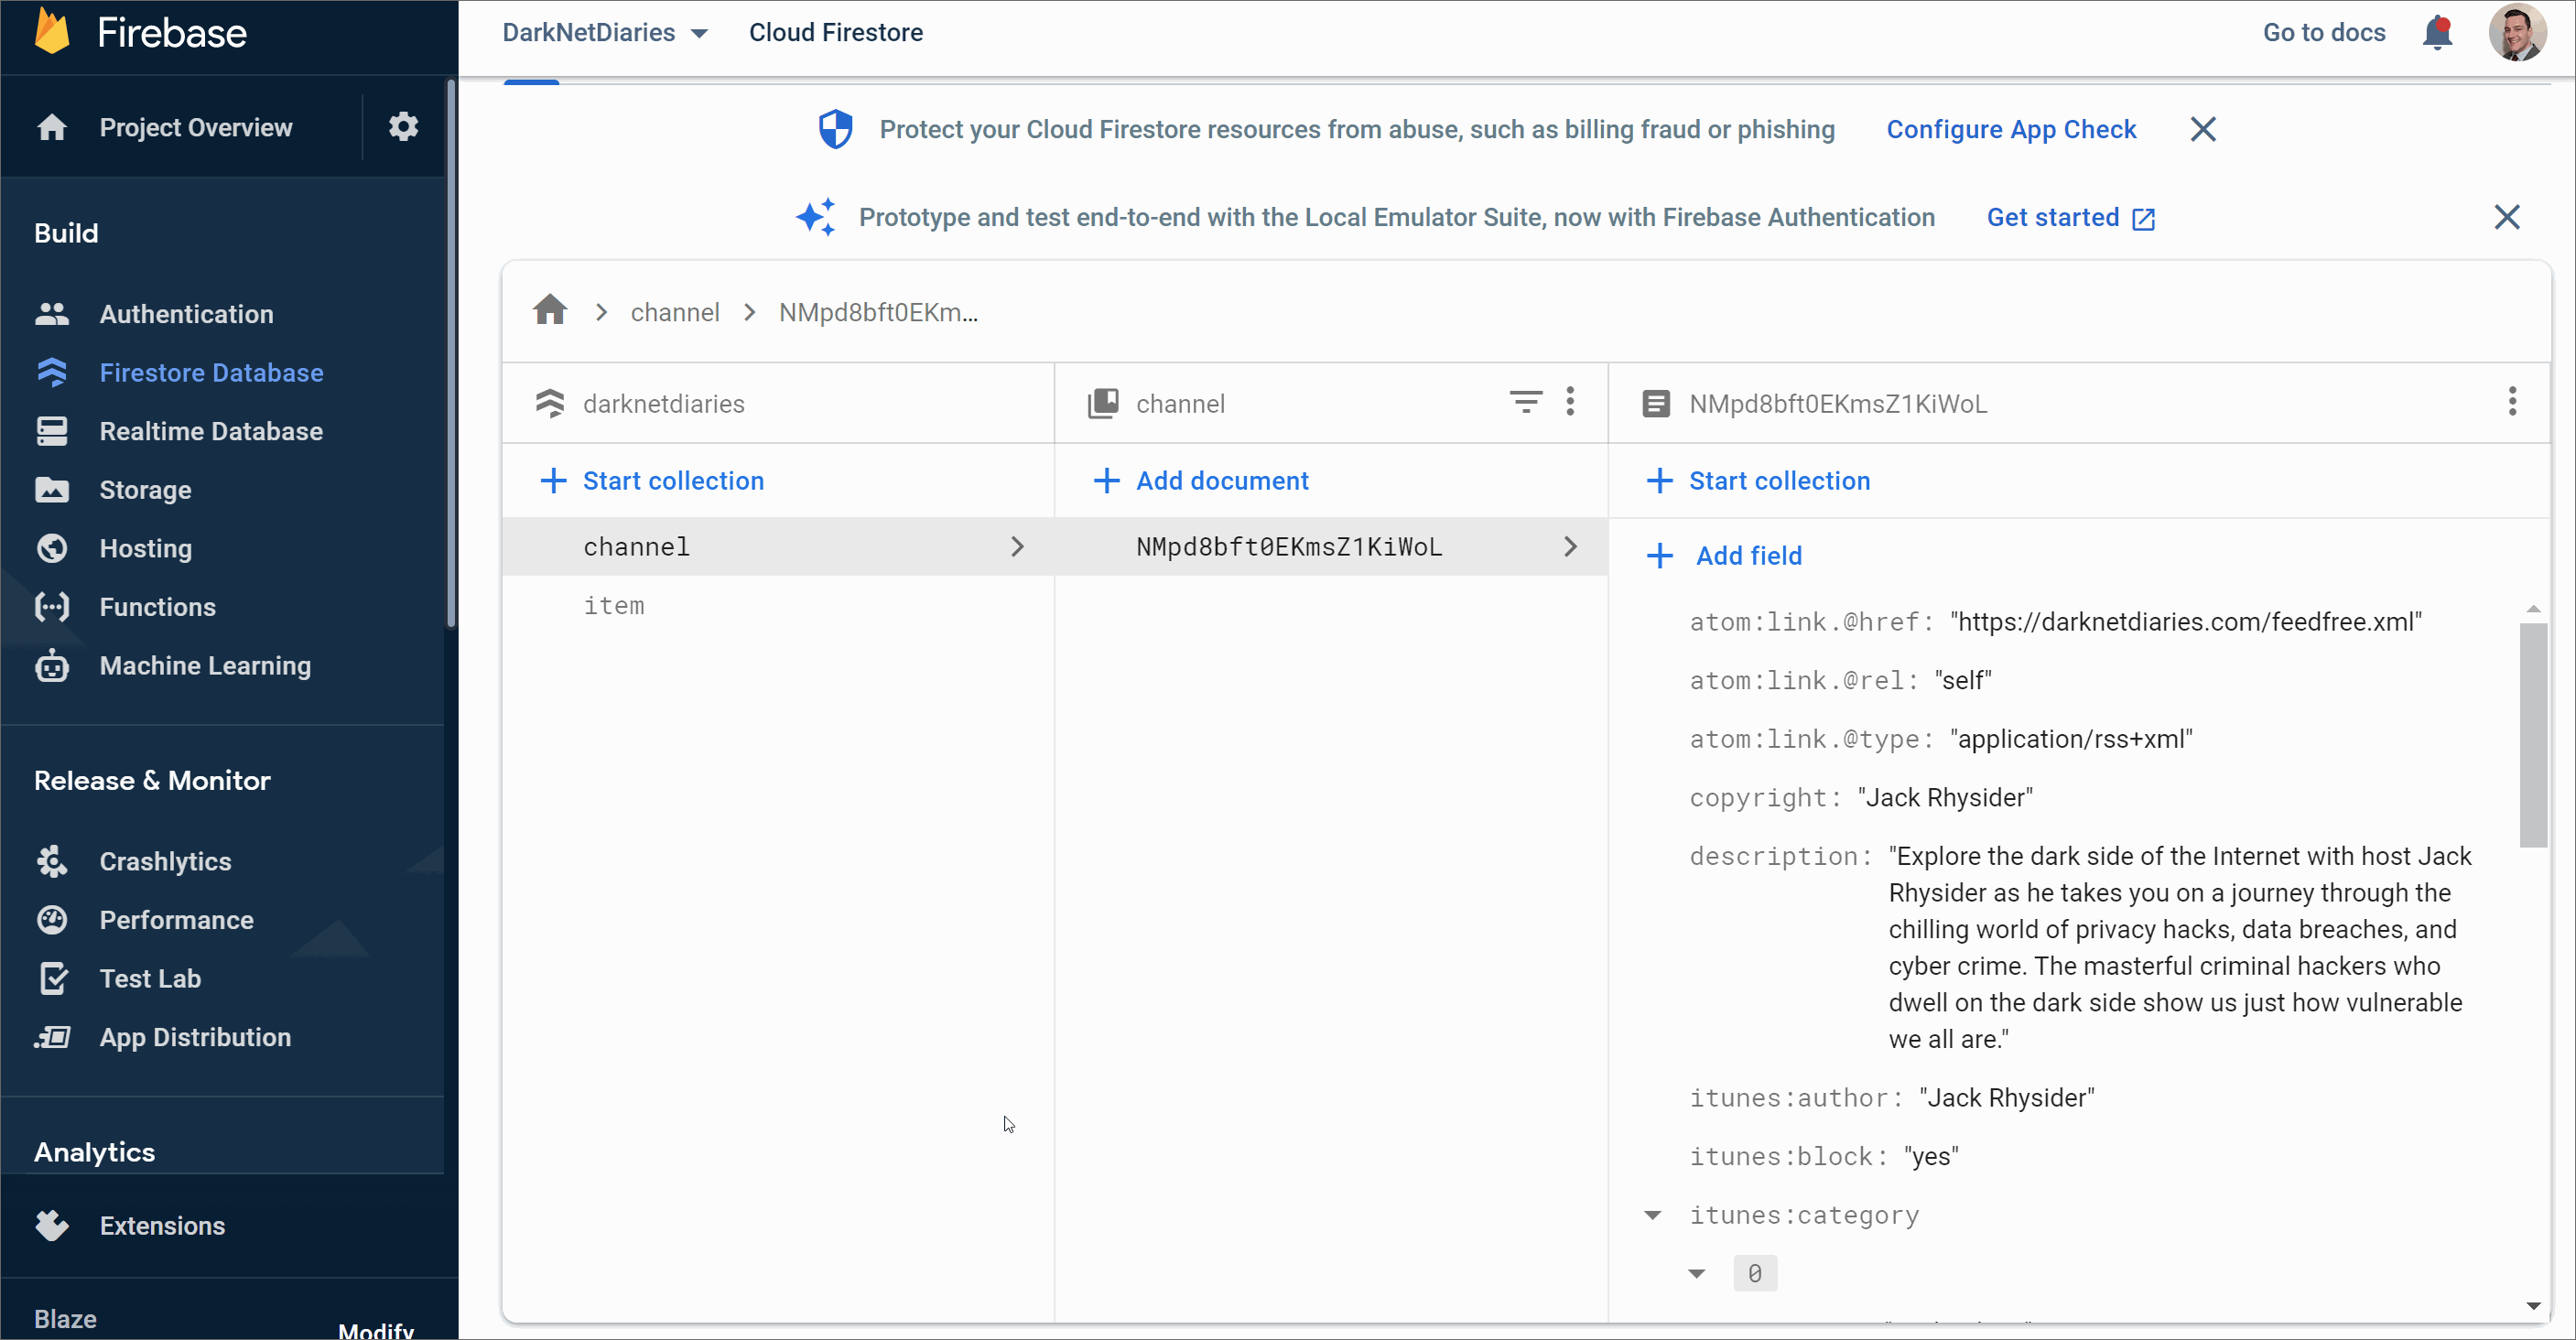Click the breadcrumb home icon
Image resolution: width=2576 pixels, height=1340 pixels.
[x=550, y=311]
